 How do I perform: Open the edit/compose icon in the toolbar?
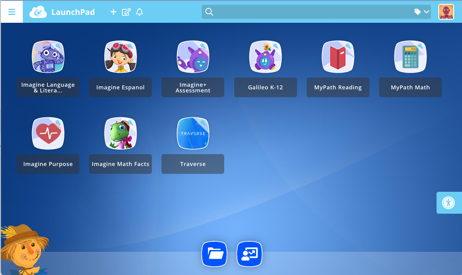[x=126, y=12]
